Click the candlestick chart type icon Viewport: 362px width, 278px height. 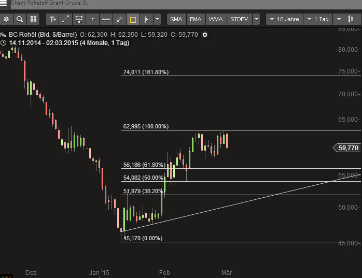tap(351, 19)
